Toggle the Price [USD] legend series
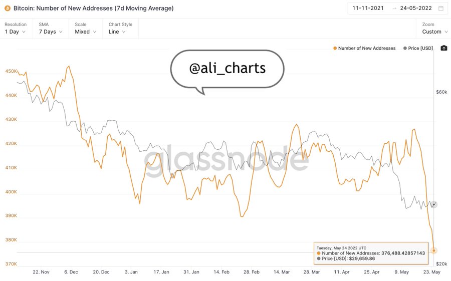The width and height of the screenshot is (451, 281). tap(418, 48)
